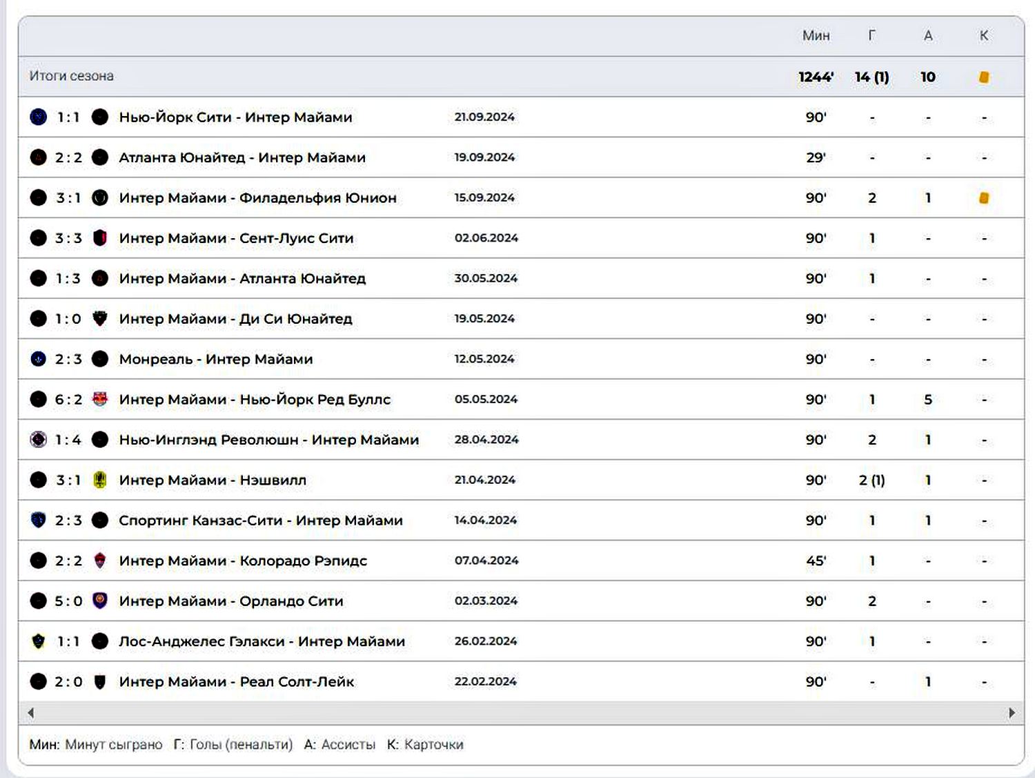This screenshot has width=1035, height=778.
Task: Click Inter Miami logo in DC United row
Action: (39, 318)
